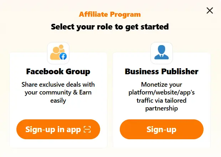
Task: Click the word "easily" under Facebook Group
Action: (58, 101)
